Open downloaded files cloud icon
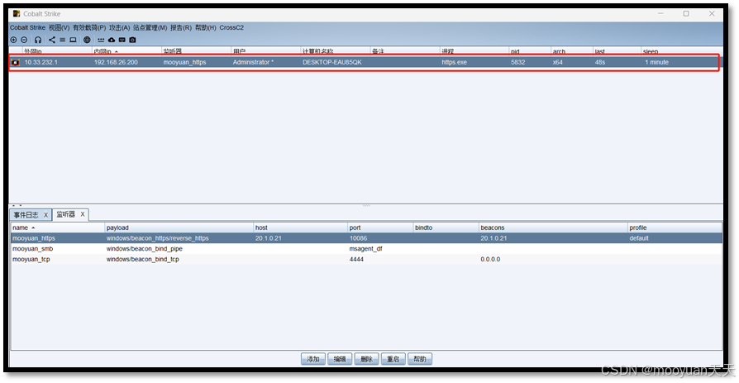 pyautogui.click(x=112, y=40)
